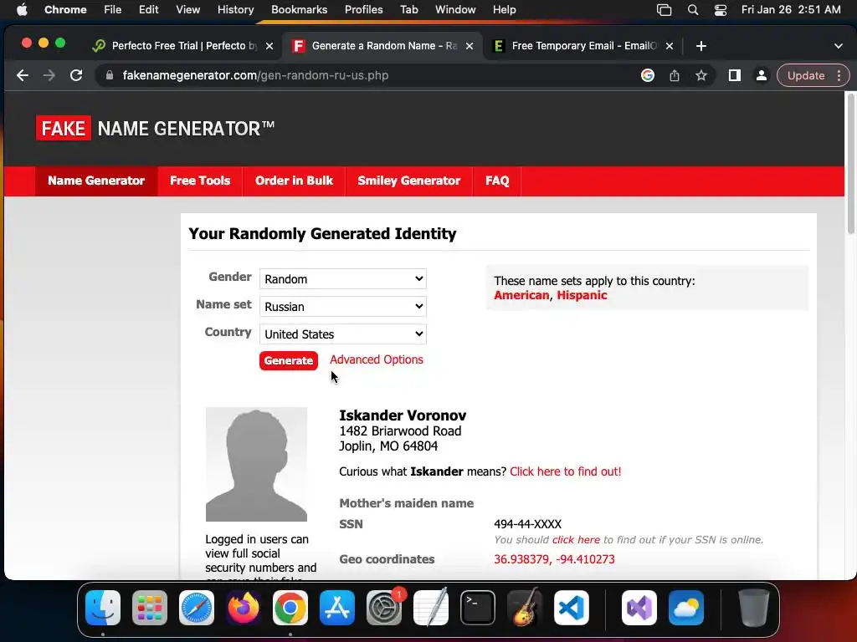Viewport: 857px width, 642px height.
Task: Open Launchpad from the dock
Action: coord(150,608)
